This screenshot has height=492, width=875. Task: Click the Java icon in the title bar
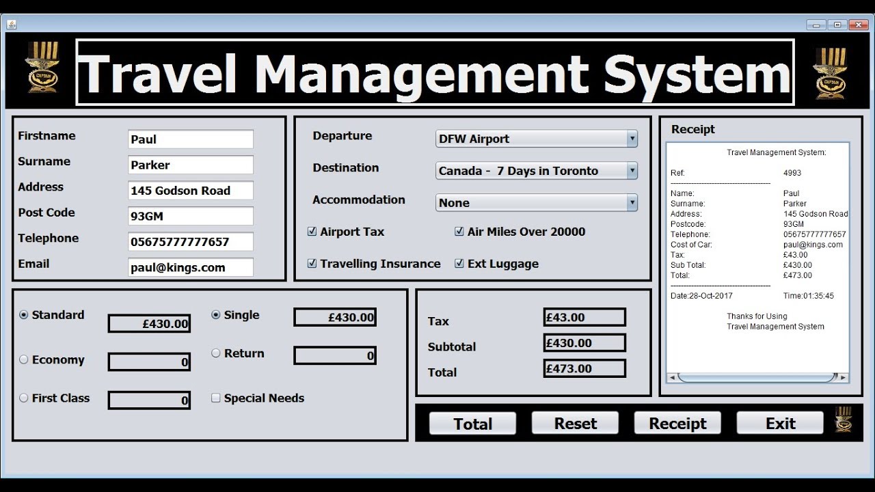(x=12, y=25)
